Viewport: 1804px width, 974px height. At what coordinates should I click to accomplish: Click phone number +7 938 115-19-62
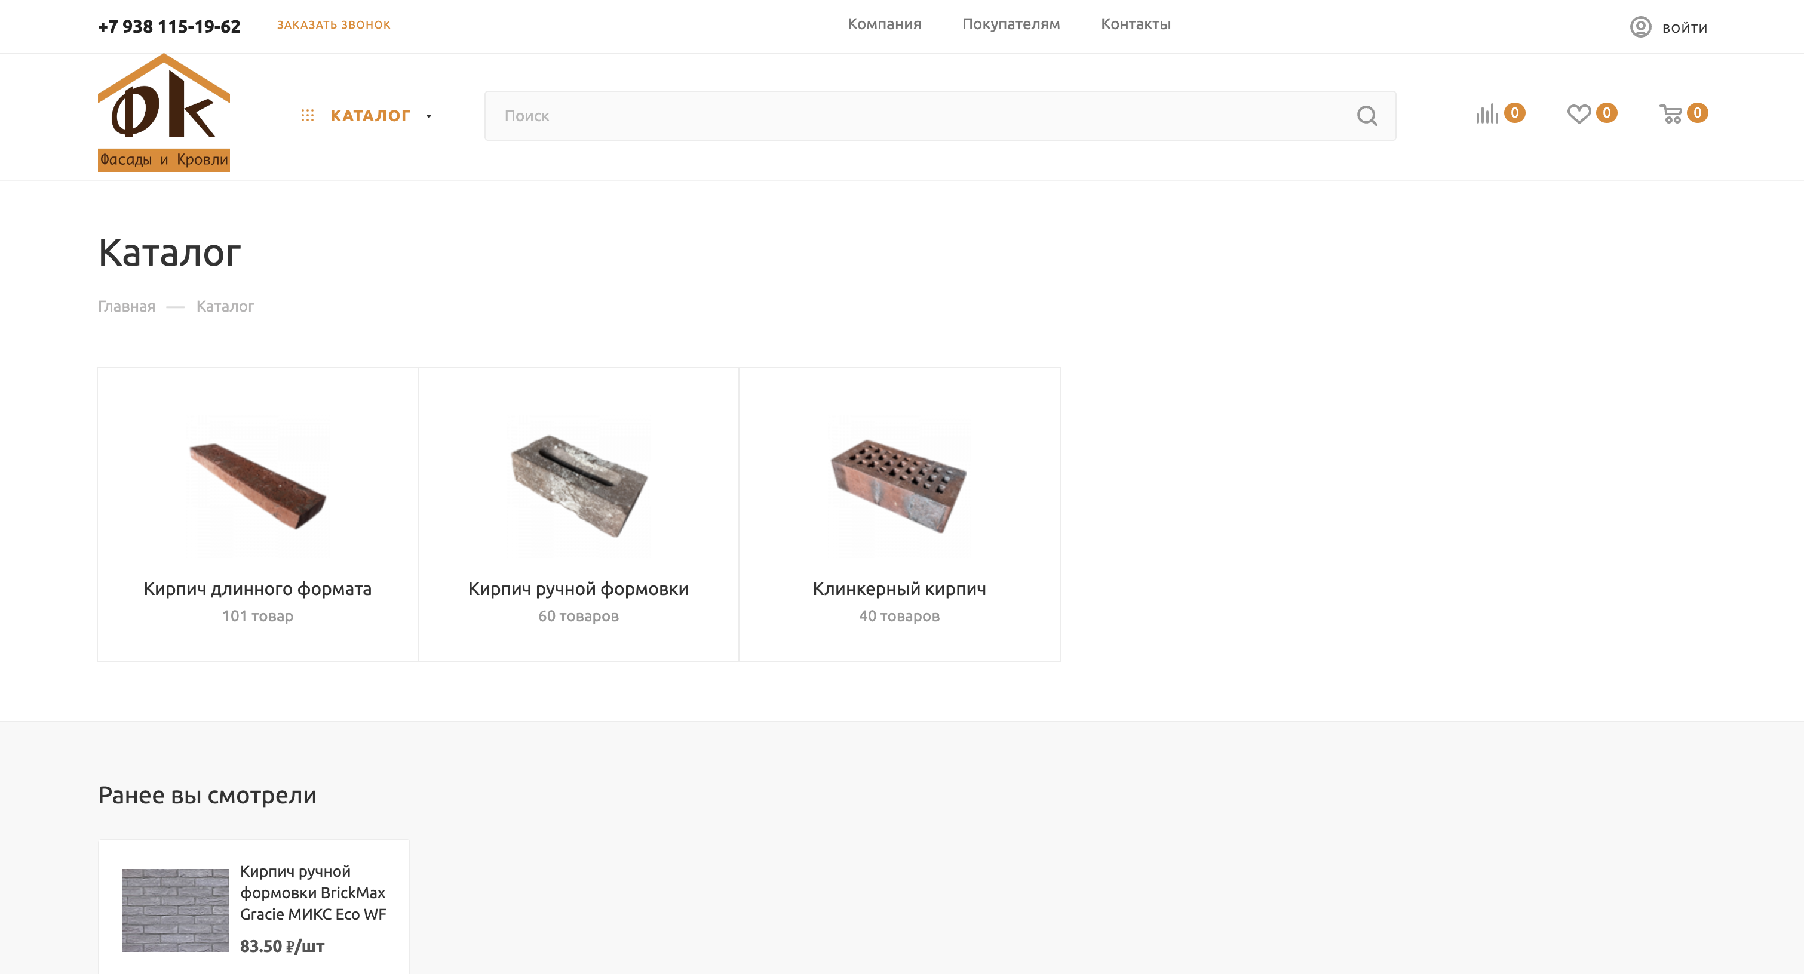(x=169, y=27)
